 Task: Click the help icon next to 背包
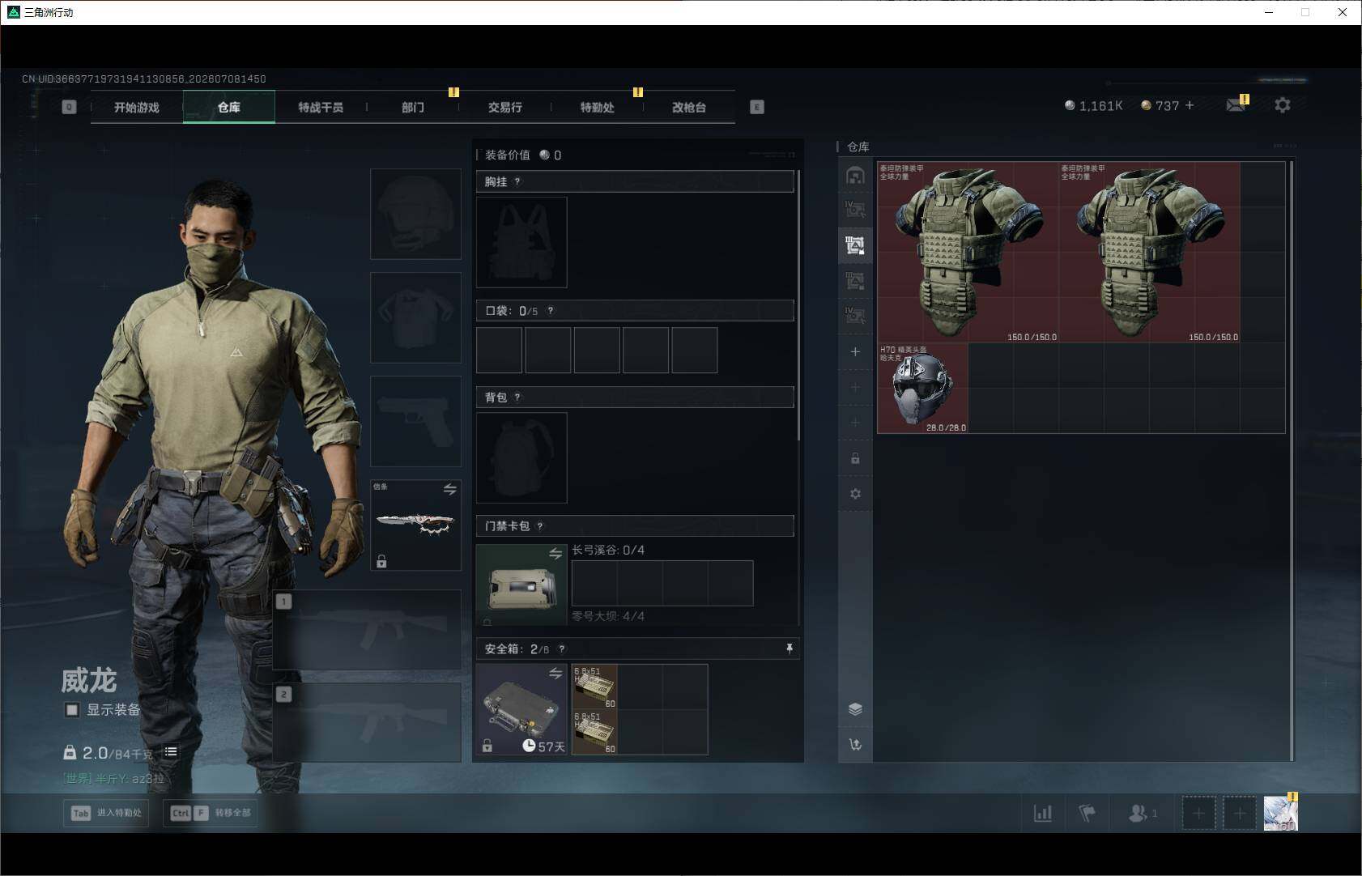coord(517,397)
